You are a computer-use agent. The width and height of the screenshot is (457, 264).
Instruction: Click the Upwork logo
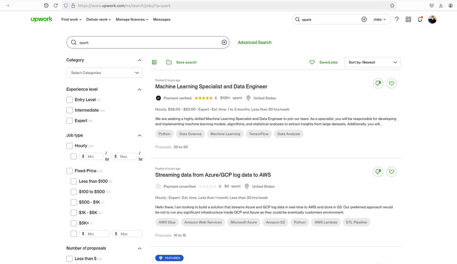[x=42, y=19]
